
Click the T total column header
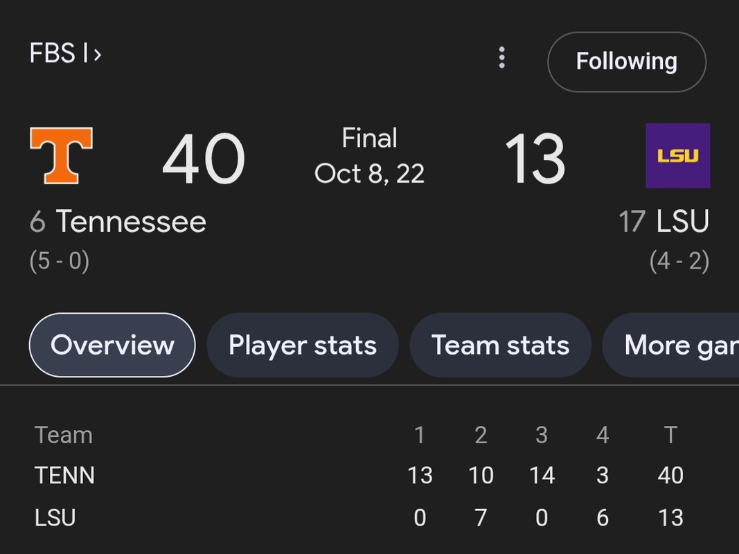(670, 435)
